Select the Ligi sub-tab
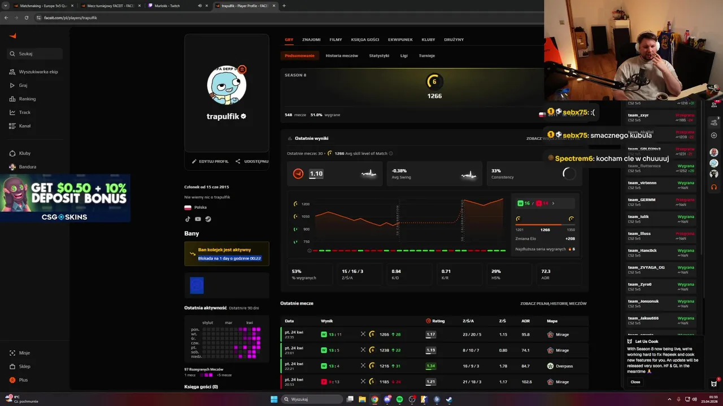The image size is (723, 406). 404,56
